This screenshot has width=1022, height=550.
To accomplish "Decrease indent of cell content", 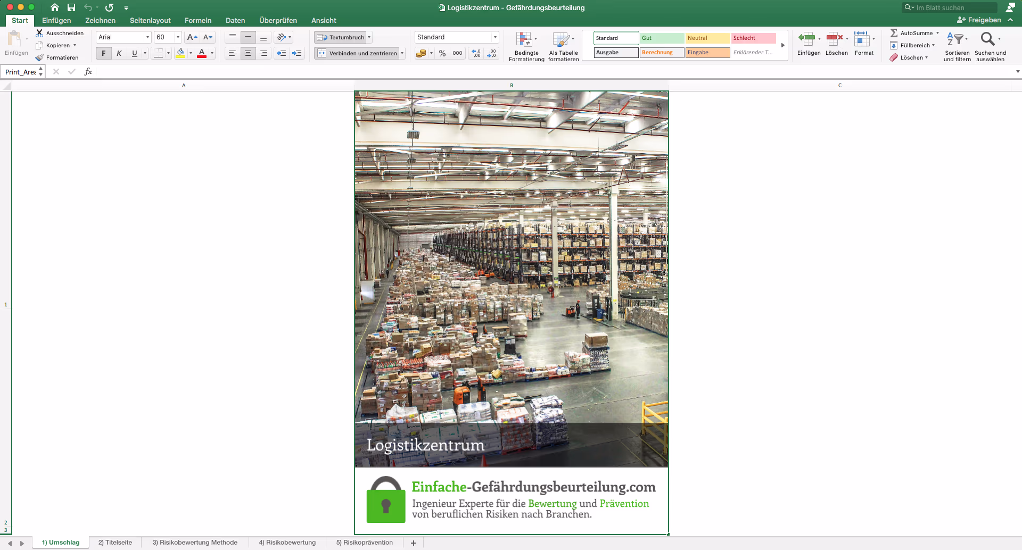I will tap(282, 53).
